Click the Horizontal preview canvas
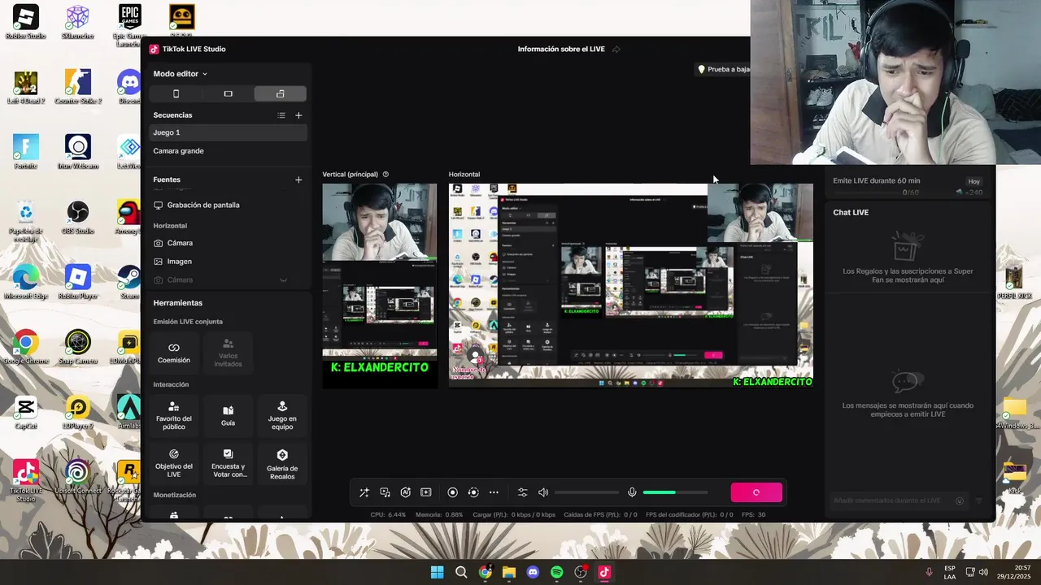Viewport: 1041px width, 585px height. pyautogui.click(x=631, y=285)
